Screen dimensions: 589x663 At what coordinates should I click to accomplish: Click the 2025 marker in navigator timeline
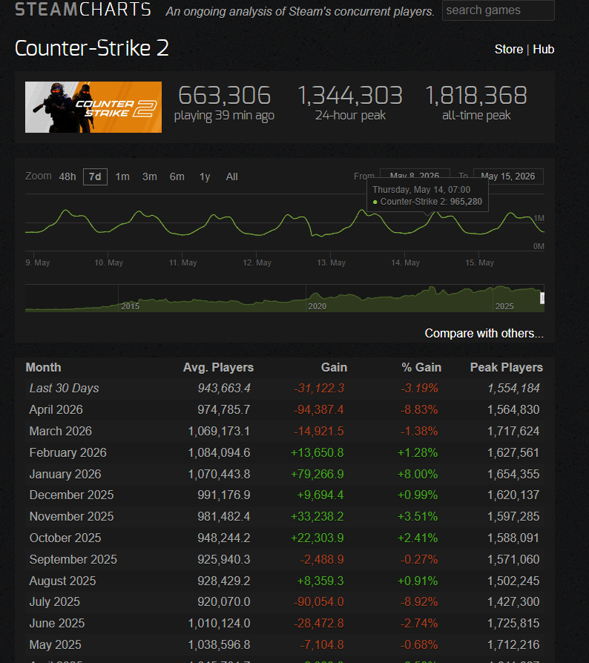[504, 306]
